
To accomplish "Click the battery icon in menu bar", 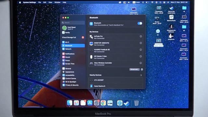I will [x=147, y=2].
